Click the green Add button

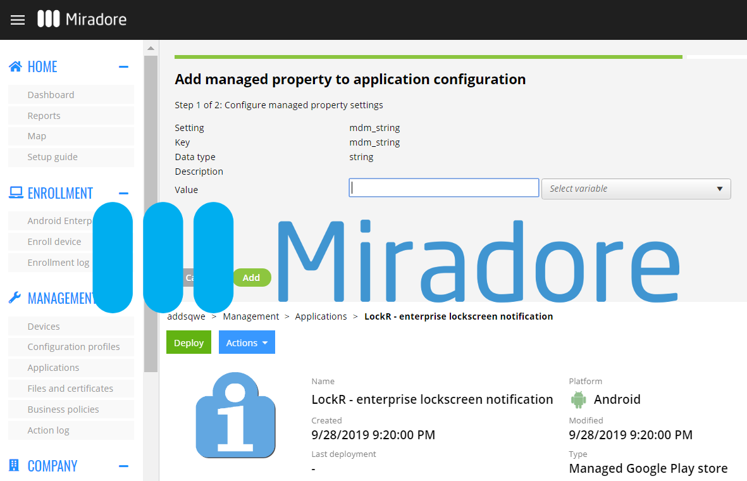(252, 277)
